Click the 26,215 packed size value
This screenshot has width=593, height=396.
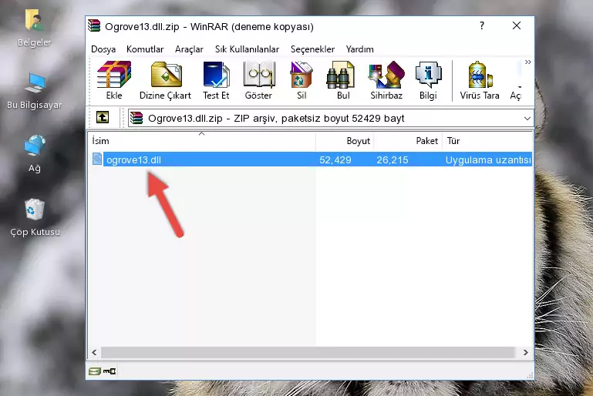[393, 159]
